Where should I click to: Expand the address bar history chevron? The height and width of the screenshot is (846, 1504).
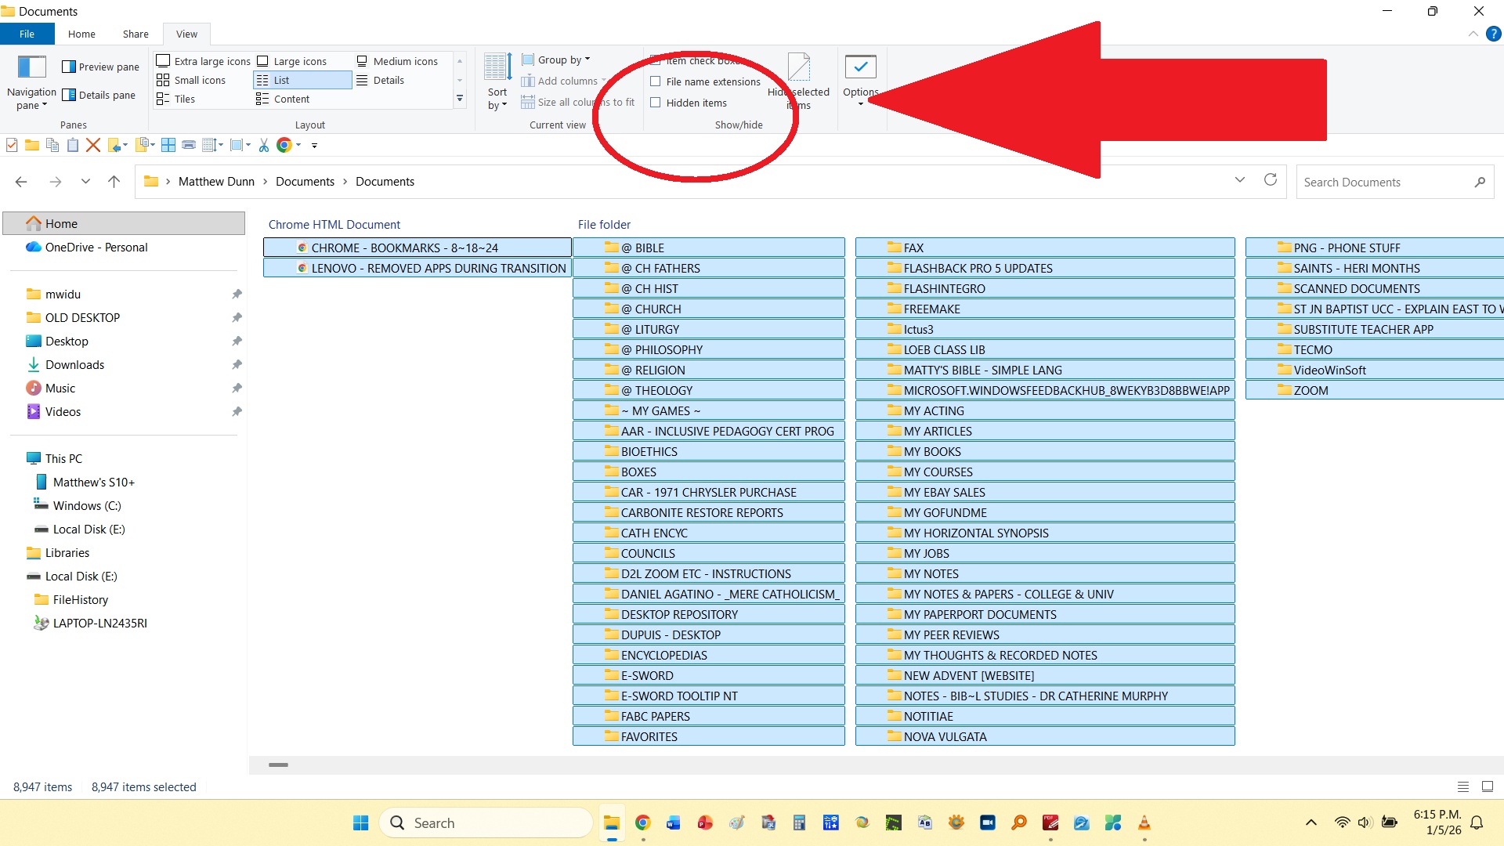click(x=1240, y=180)
